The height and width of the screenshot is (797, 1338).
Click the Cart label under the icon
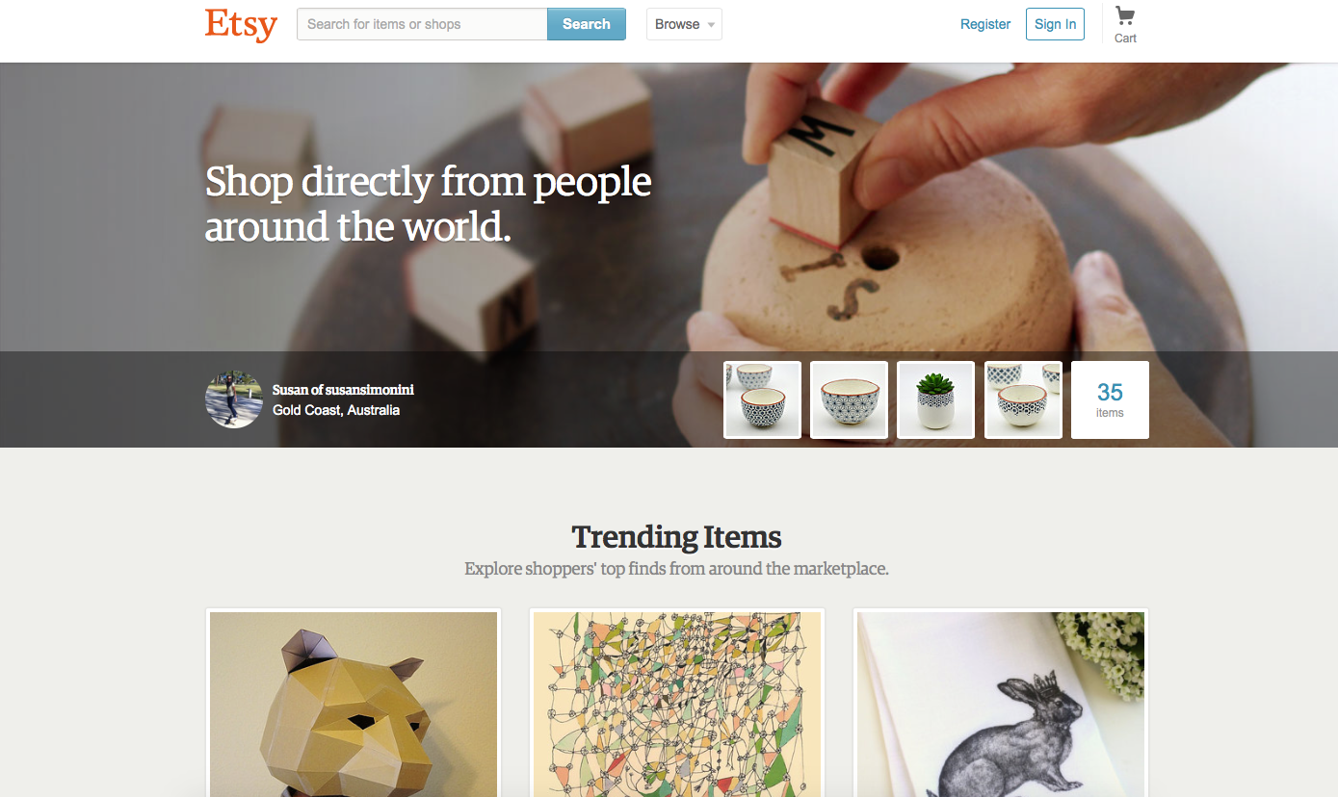coord(1125,39)
